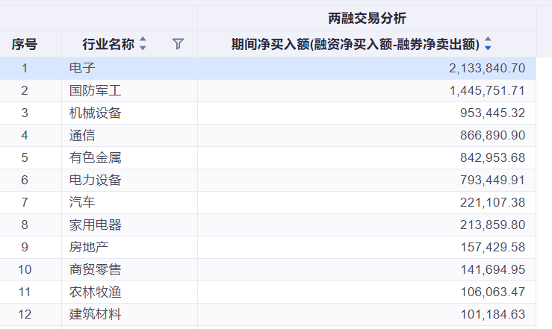Click the 房地产 industry name
Screen dimensions: 552x329
pyautogui.click(x=89, y=248)
